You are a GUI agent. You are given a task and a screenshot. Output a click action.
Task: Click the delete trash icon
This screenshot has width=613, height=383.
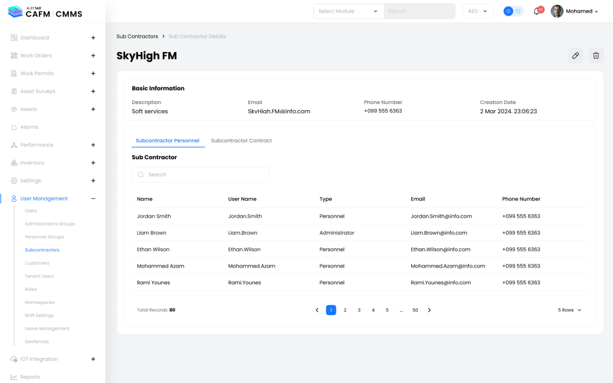596,56
